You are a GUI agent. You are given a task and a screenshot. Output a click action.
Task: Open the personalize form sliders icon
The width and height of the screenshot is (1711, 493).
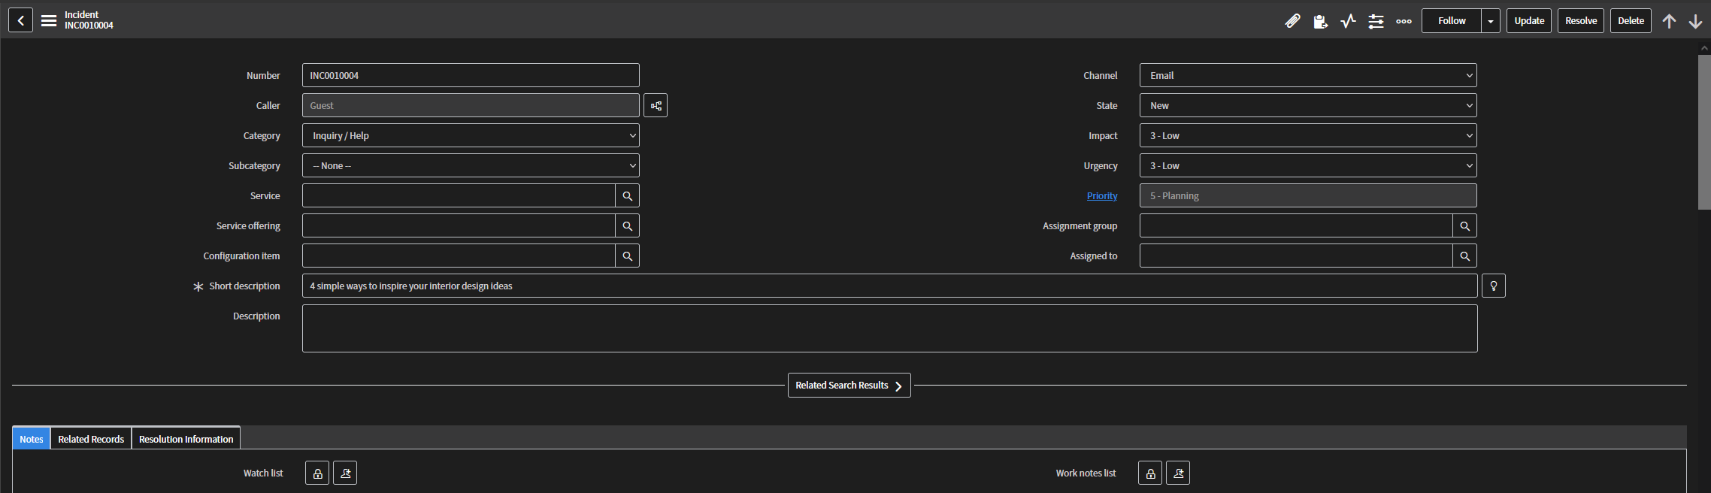pos(1376,21)
